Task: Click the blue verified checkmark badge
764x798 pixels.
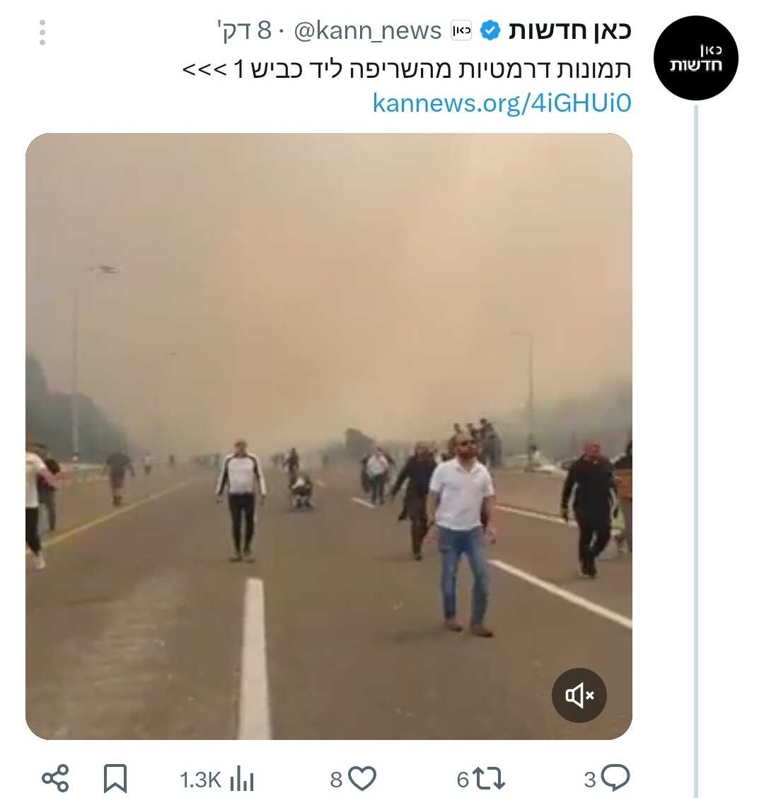Action: coord(490,30)
